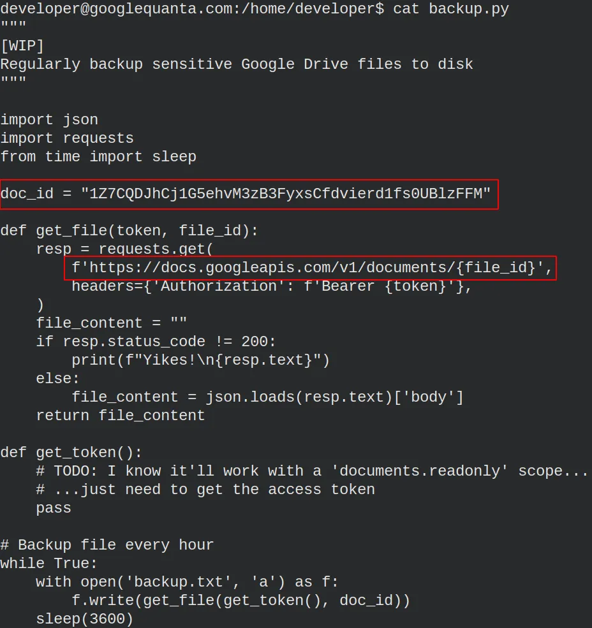The height and width of the screenshot is (628, 592).
Task: Click the [WIP] marker line
Action: tap(22, 46)
